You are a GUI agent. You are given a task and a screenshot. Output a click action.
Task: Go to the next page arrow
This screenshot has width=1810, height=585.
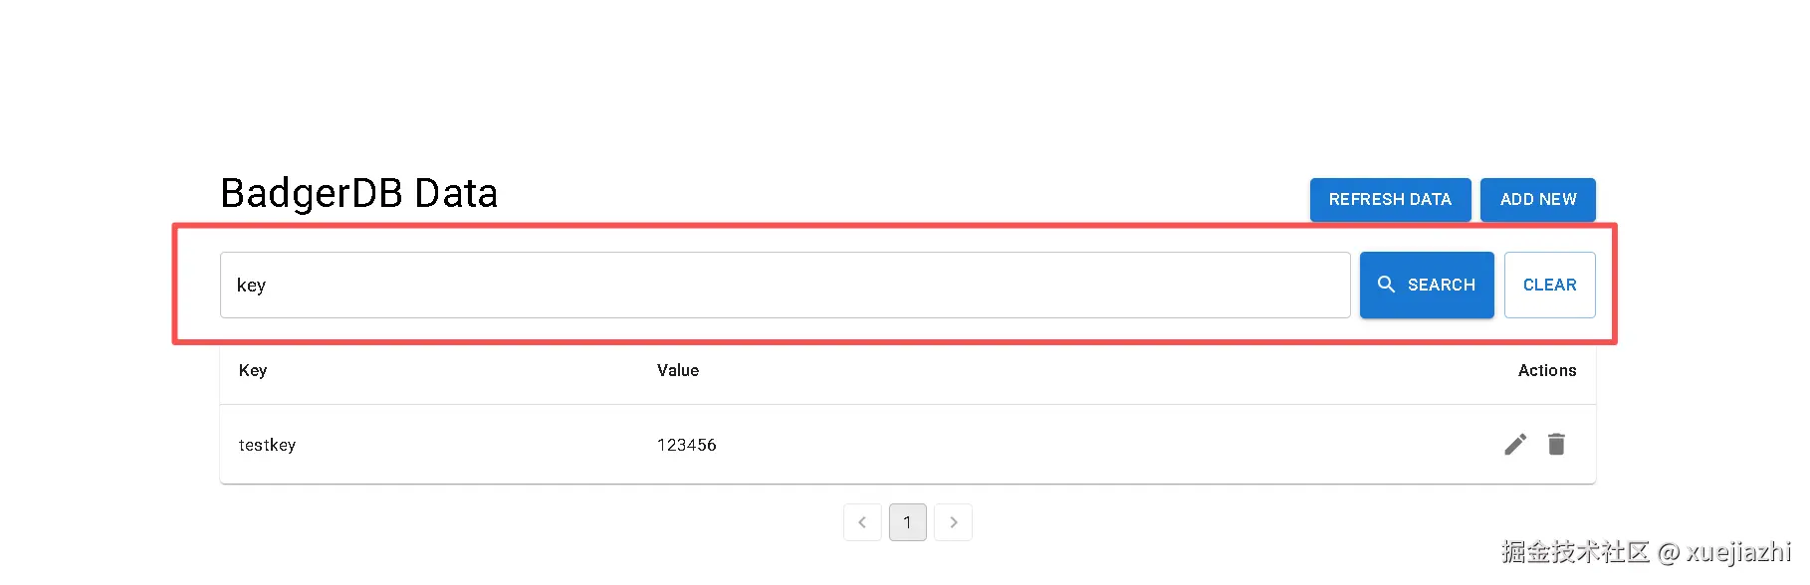953,522
